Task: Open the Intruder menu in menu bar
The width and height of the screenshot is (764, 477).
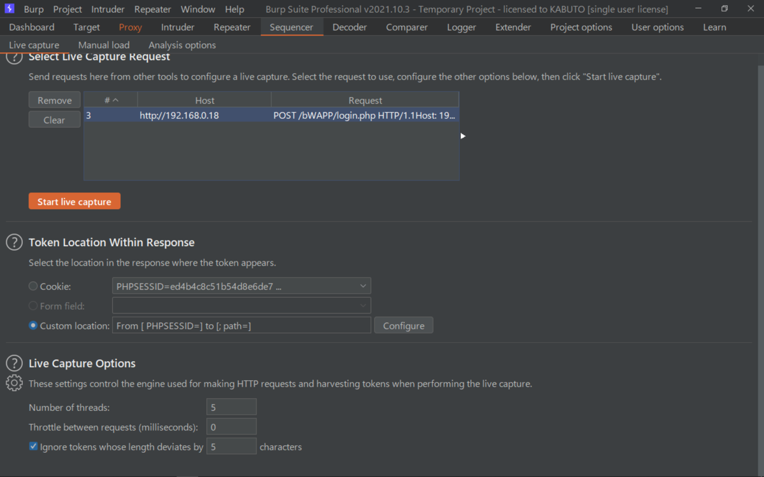Action: pos(108,10)
